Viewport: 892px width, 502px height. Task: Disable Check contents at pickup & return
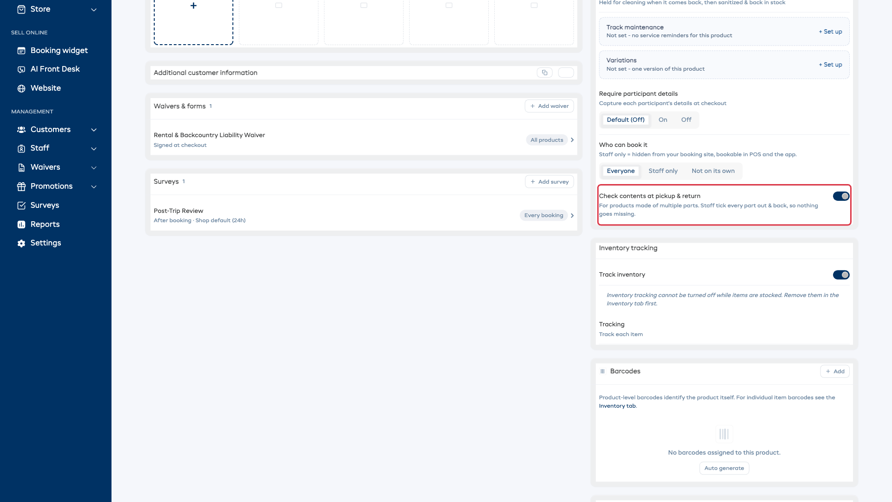click(x=841, y=196)
